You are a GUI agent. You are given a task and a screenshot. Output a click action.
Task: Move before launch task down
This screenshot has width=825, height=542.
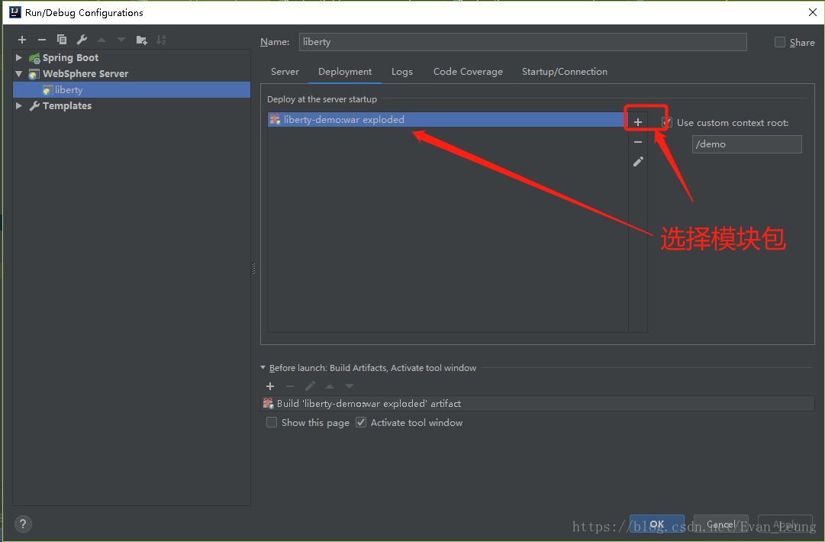click(x=350, y=386)
